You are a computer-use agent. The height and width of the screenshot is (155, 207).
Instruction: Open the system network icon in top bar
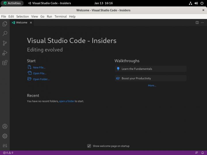(x=190, y=3)
